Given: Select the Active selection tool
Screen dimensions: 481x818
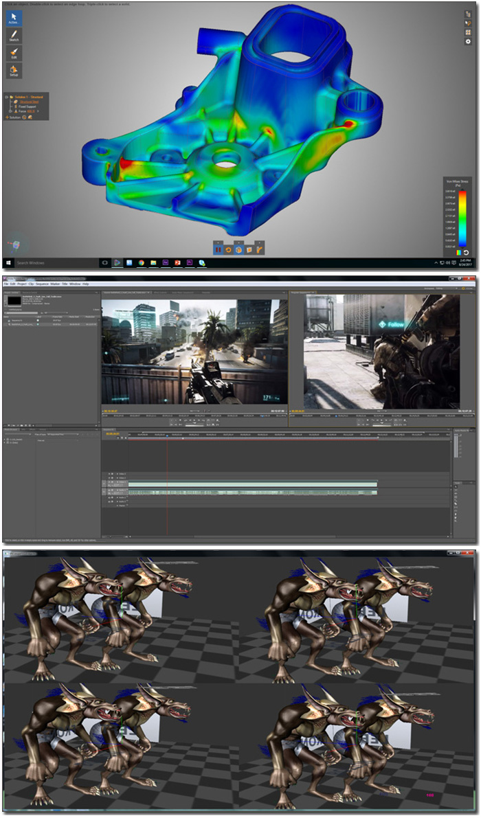Looking at the screenshot, I should [x=14, y=19].
